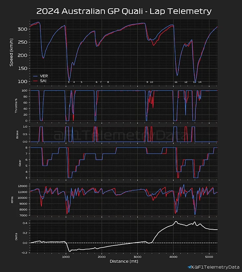Select the blue VER legend line

[35, 76]
